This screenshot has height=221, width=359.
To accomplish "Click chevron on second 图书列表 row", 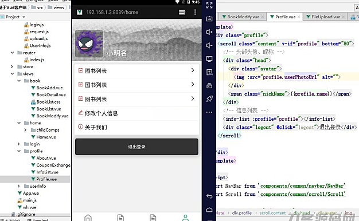I will pyautogui.click(x=193, y=84).
